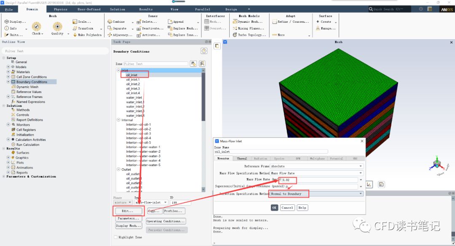
Task: Open the Reference Frame dropdown
Action: coord(316,167)
